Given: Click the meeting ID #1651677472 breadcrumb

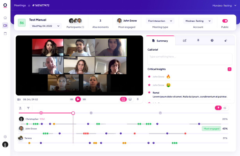Looking at the screenshot, I should [x=41, y=5].
